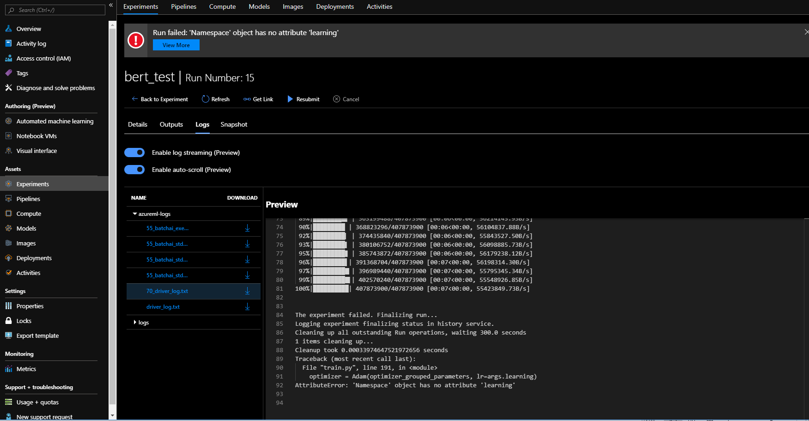The height and width of the screenshot is (421, 809).
Task: Click sidebar scrollbar up arrow
Action: point(112,25)
